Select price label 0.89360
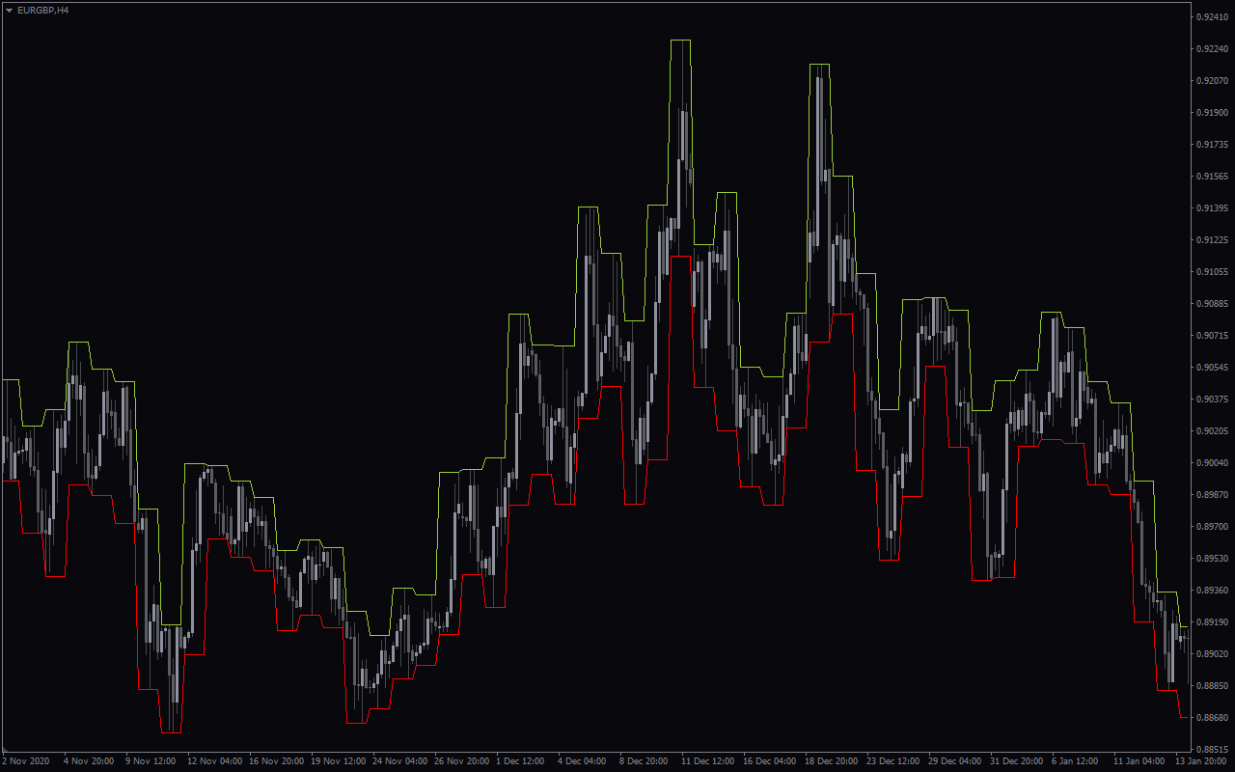Image resolution: width=1235 pixels, height=772 pixels. tap(1211, 591)
